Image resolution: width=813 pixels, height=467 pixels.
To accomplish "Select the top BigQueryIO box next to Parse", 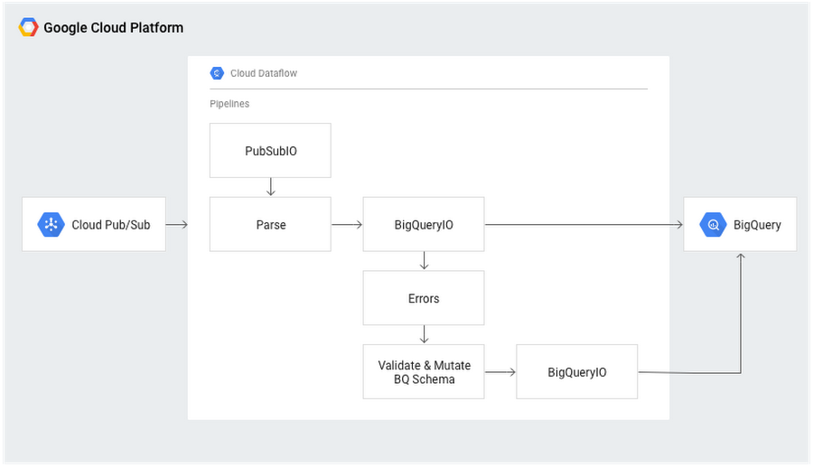I will pyautogui.click(x=424, y=224).
